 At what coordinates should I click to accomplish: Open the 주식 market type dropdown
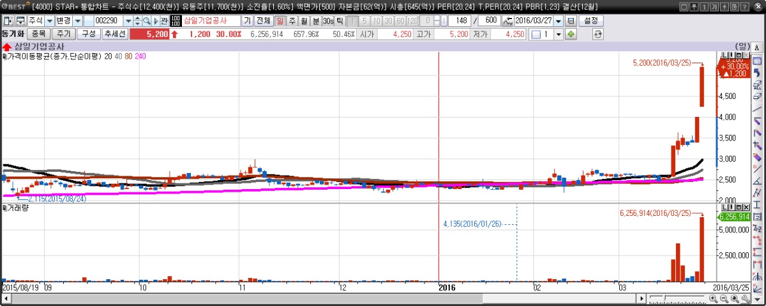pos(49,21)
